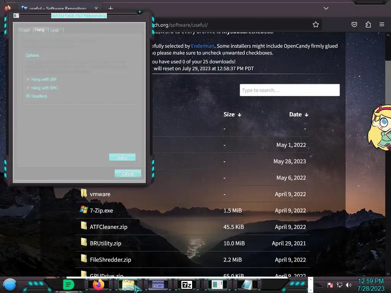Image resolution: width=391 pixels, height=293 pixels.
Task: Sort the list by Size column
Action: (232, 114)
